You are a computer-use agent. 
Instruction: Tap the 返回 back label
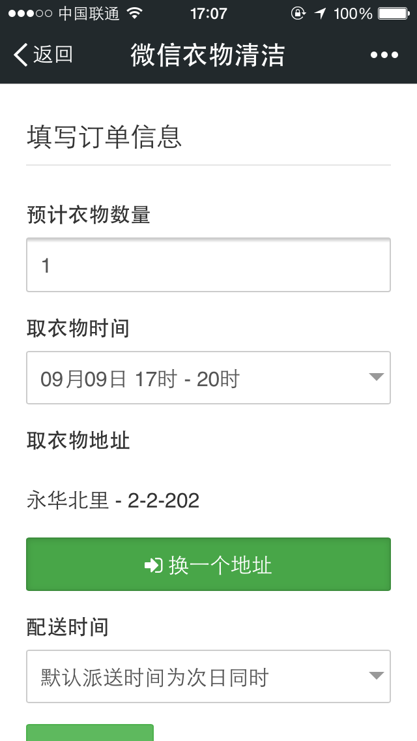tap(53, 55)
